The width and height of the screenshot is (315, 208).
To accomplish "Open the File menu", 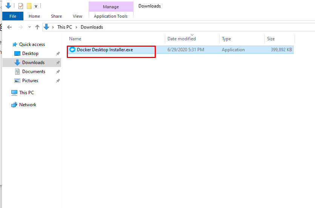I will (x=13, y=16).
